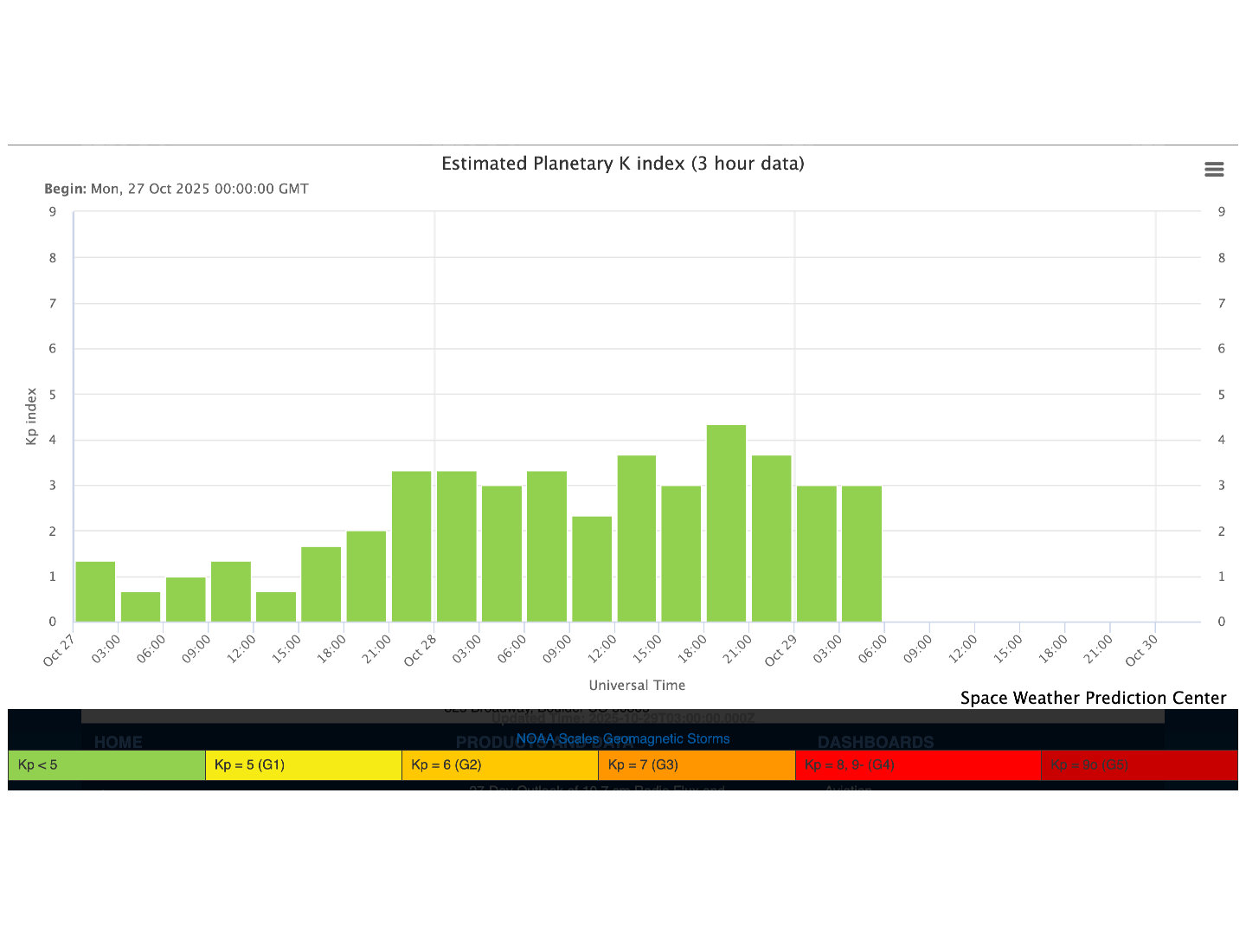Click the Kp = 6 (G2) legend box
The image size is (1246, 935).
point(499,765)
